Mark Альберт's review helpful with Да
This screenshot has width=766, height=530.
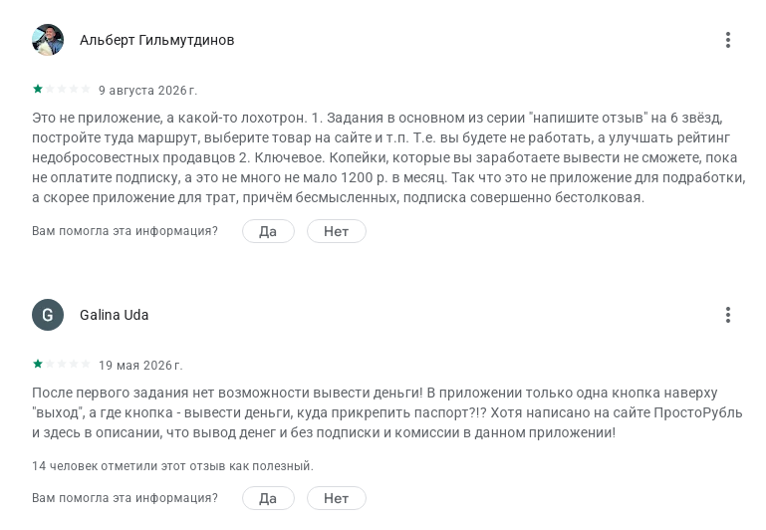268,231
